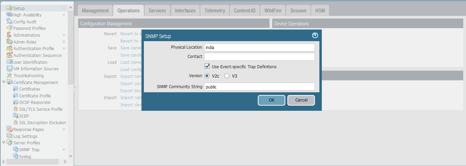
Task: Click the sidebar horizontal scroll right arrow
Action: (x=65, y=162)
